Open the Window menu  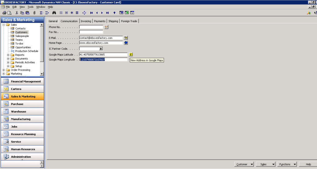tap(41, 7)
